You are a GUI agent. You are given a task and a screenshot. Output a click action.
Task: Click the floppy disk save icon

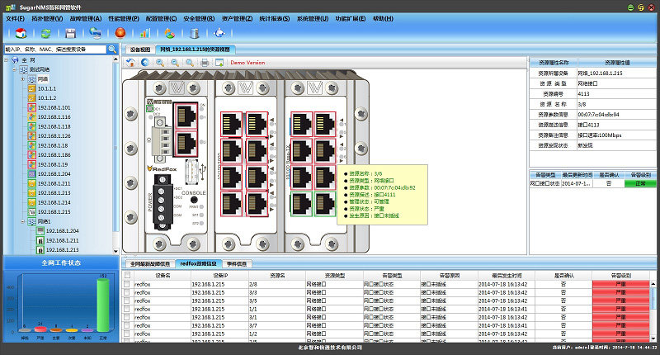(x=70, y=33)
